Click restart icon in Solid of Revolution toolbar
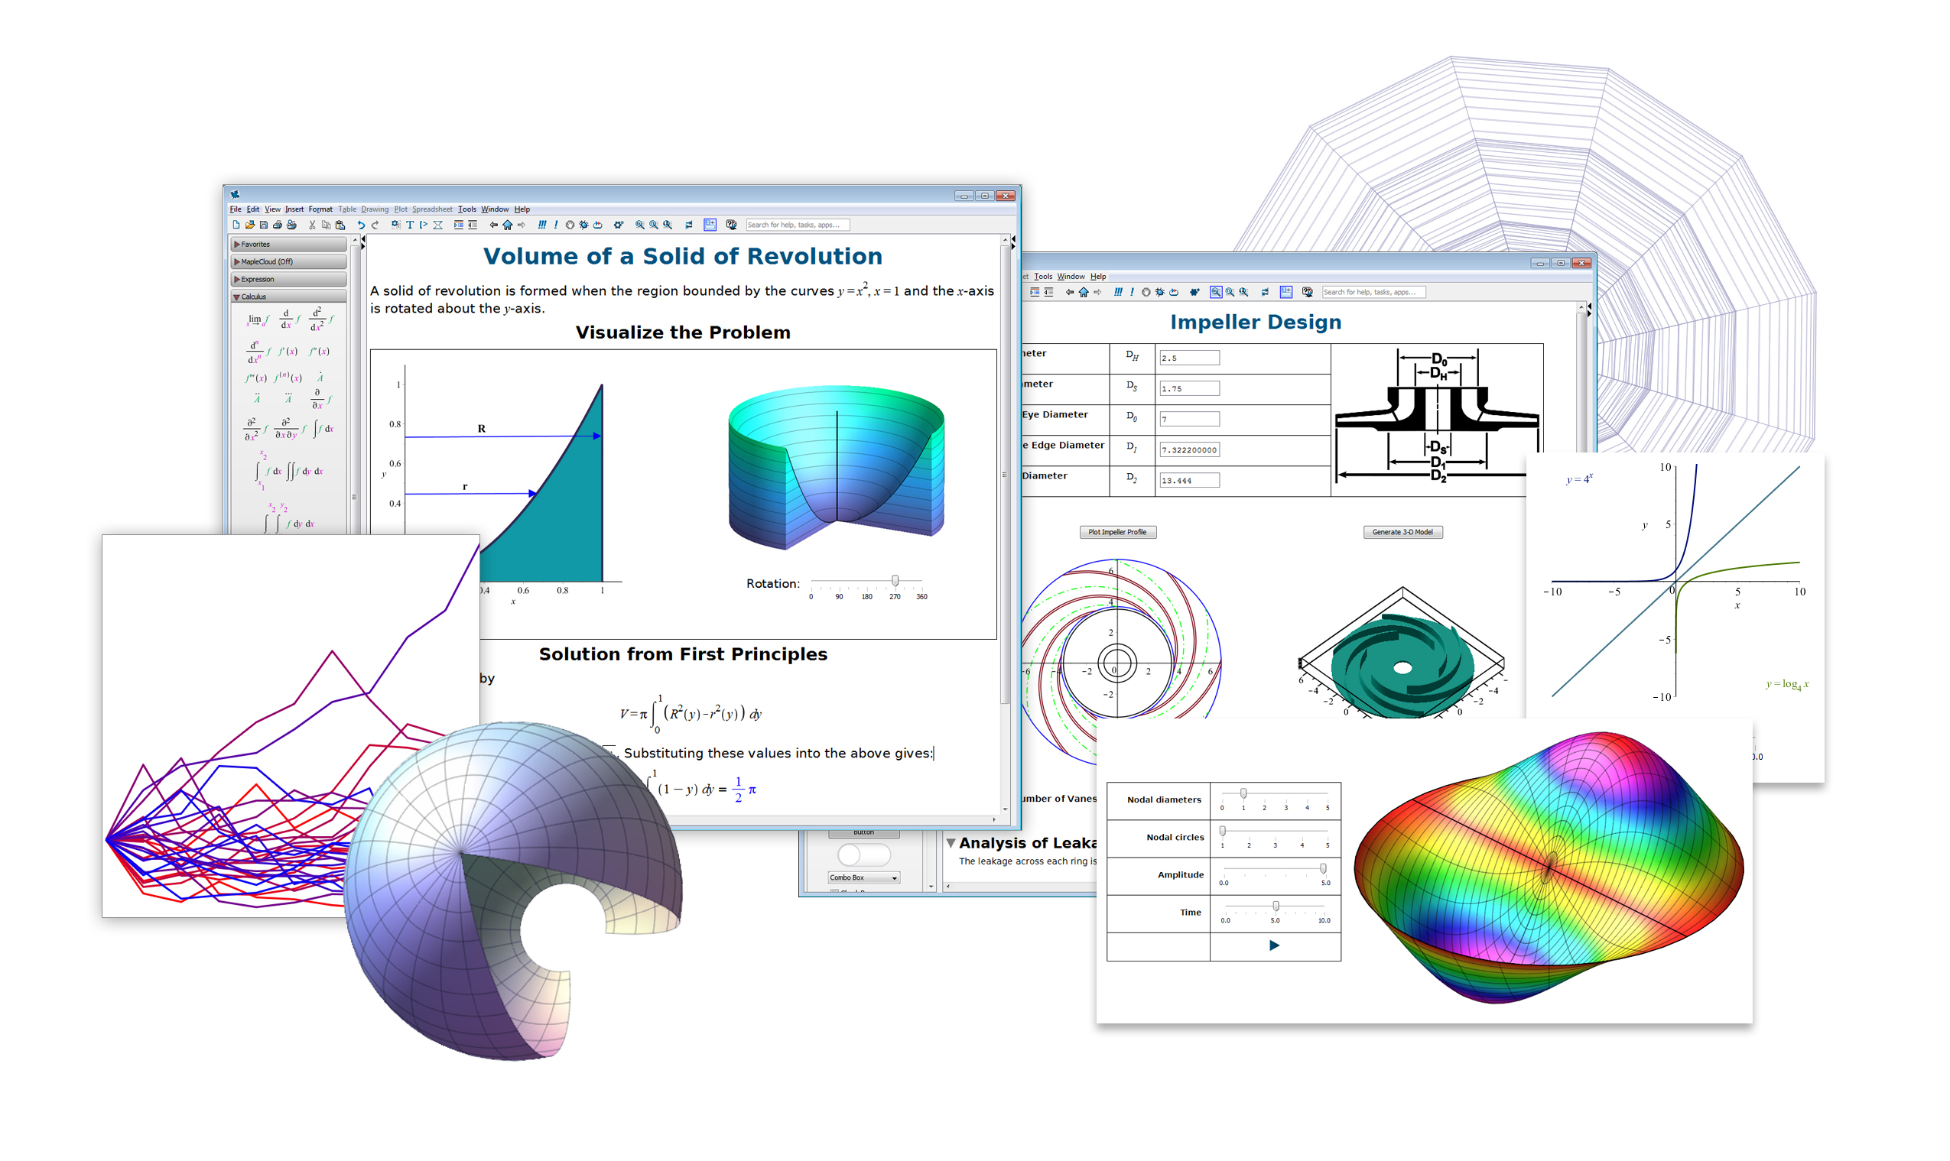This screenshot has height=1161, width=1950. tap(598, 225)
